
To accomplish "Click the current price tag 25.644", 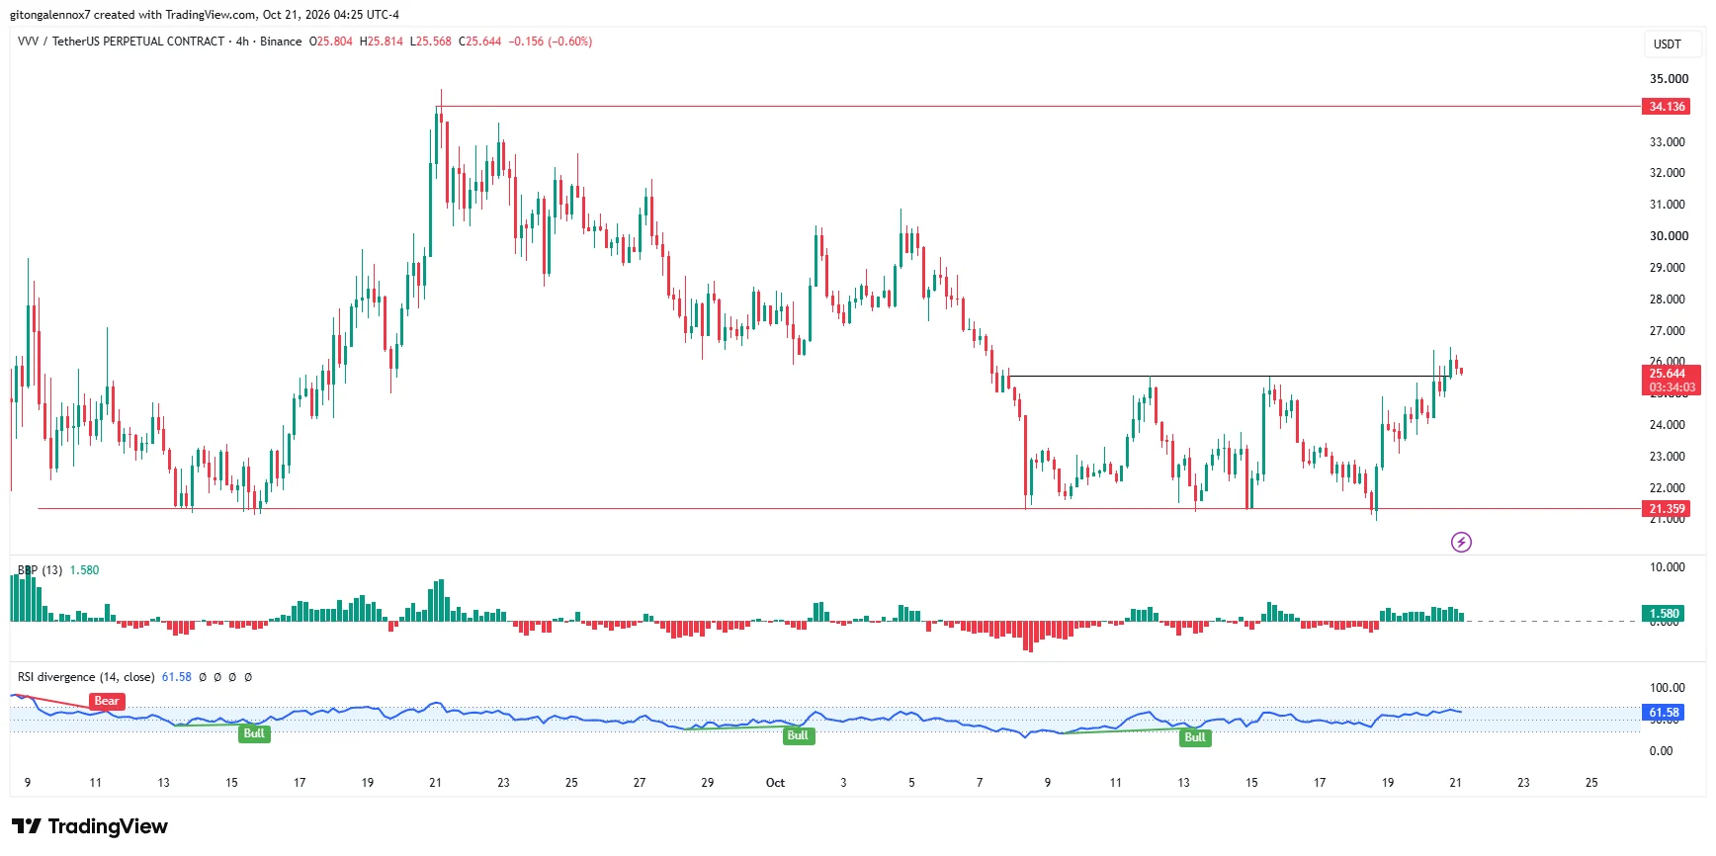I will [1671, 374].
